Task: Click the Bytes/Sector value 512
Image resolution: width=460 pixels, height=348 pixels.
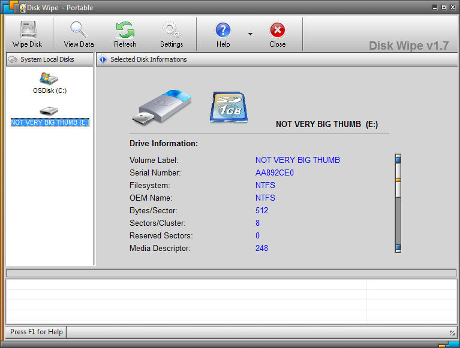Action: 261,211
